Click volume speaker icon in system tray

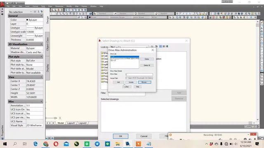pyautogui.click(x=236, y=144)
